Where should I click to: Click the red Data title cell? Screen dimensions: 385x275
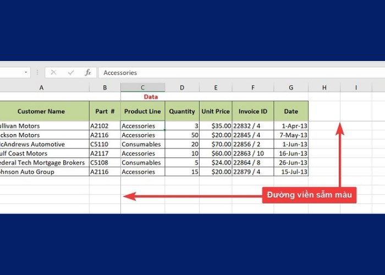(151, 97)
